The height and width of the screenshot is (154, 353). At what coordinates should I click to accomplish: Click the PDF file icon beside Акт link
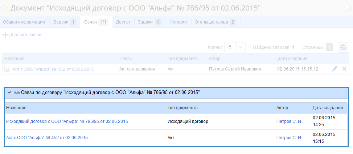(x=7, y=69)
